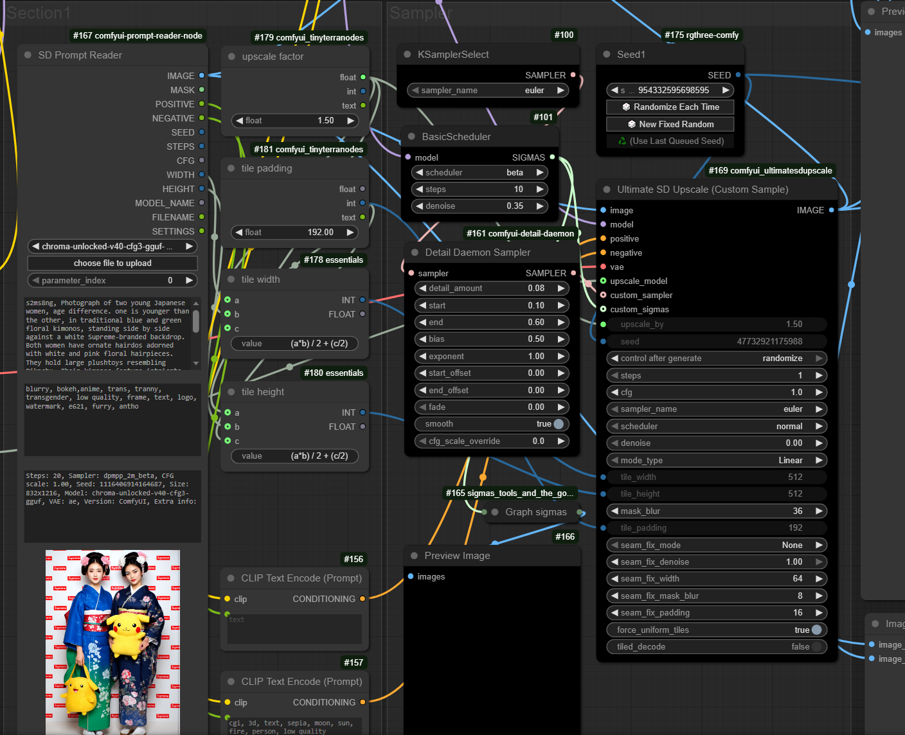905x735 pixels.
Task: Decrease the cfg value in Ultimate SD Upscale
Action: (614, 393)
